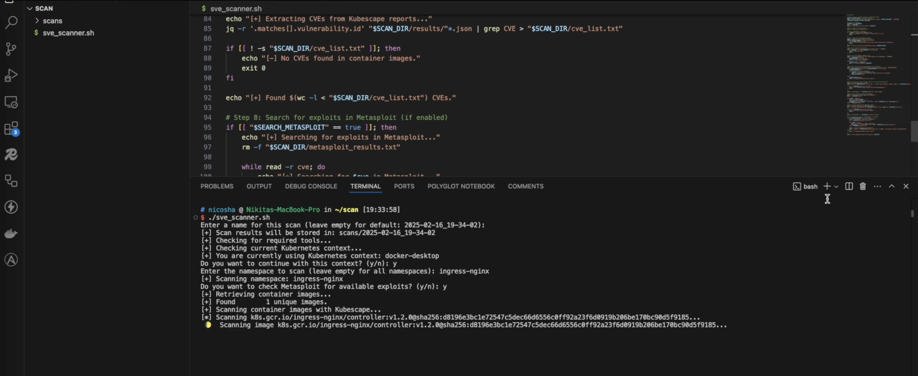
Task: Click the '# Step 8' comment line
Action: 336,118
